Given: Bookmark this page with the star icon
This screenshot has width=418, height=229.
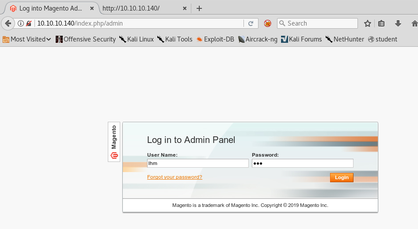Looking at the screenshot, I should tap(367, 23).
